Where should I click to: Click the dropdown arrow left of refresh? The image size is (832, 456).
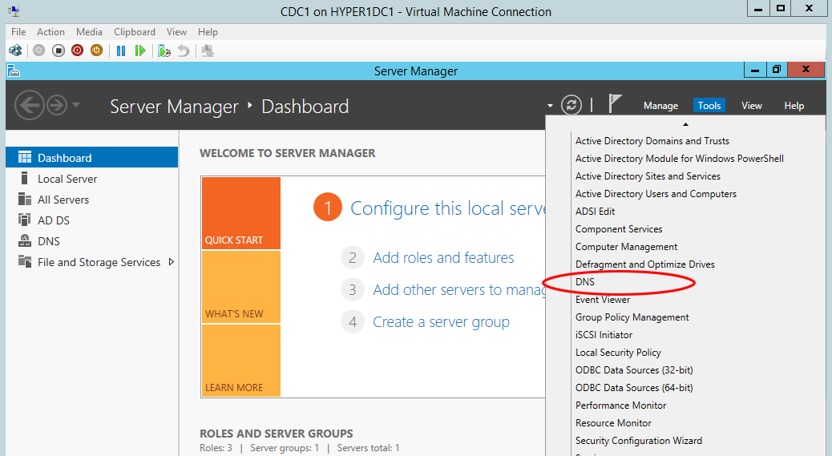[x=550, y=106]
